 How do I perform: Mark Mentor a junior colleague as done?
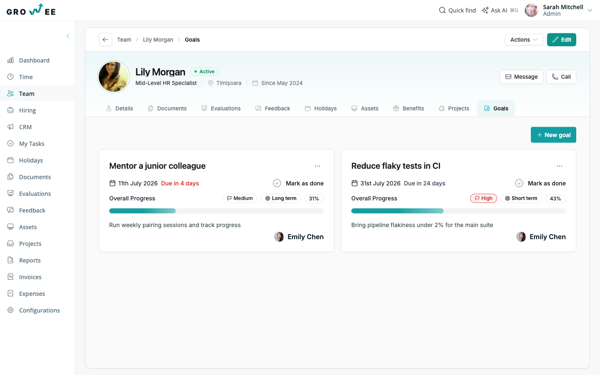[298, 183]
